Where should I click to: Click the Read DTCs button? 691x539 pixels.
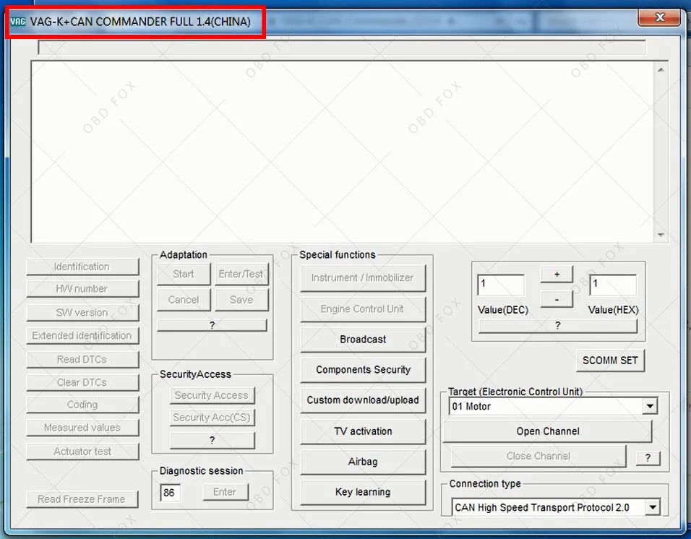[x=82, y=359]
